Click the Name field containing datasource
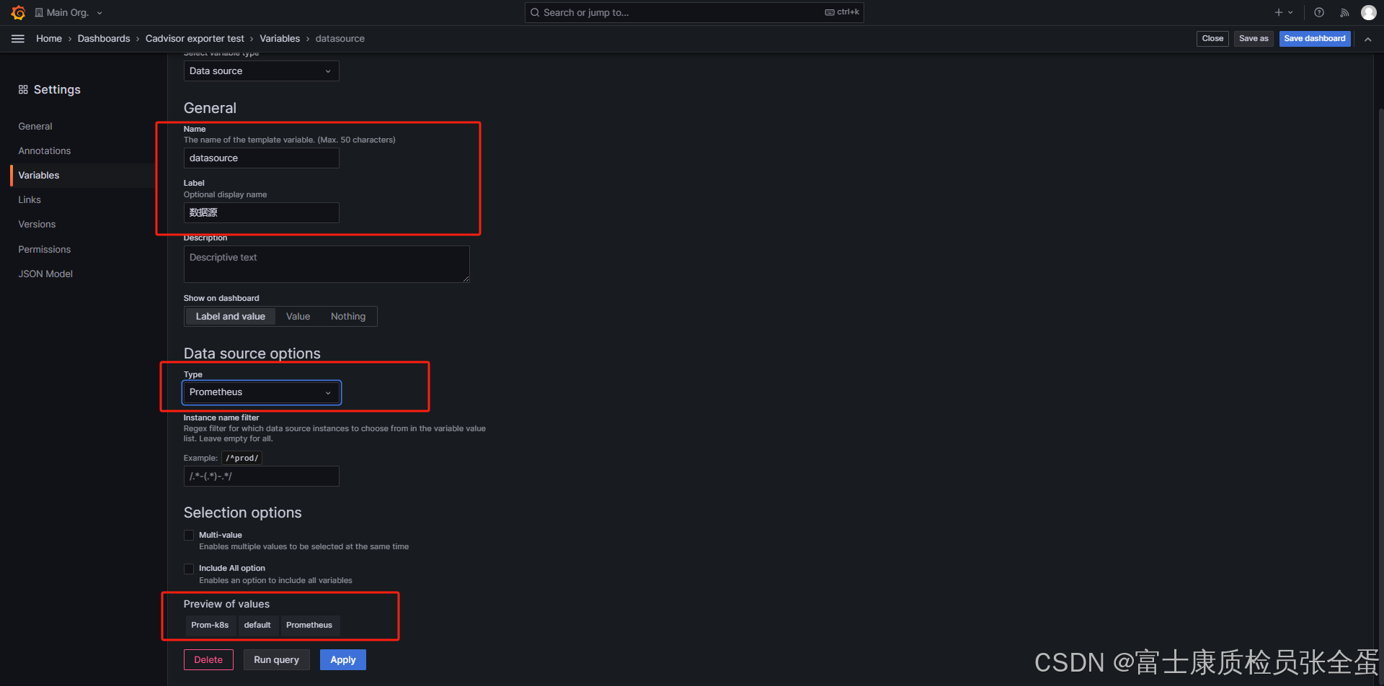This screenshot has width=1384, height=686. click(x=261, y=158)
